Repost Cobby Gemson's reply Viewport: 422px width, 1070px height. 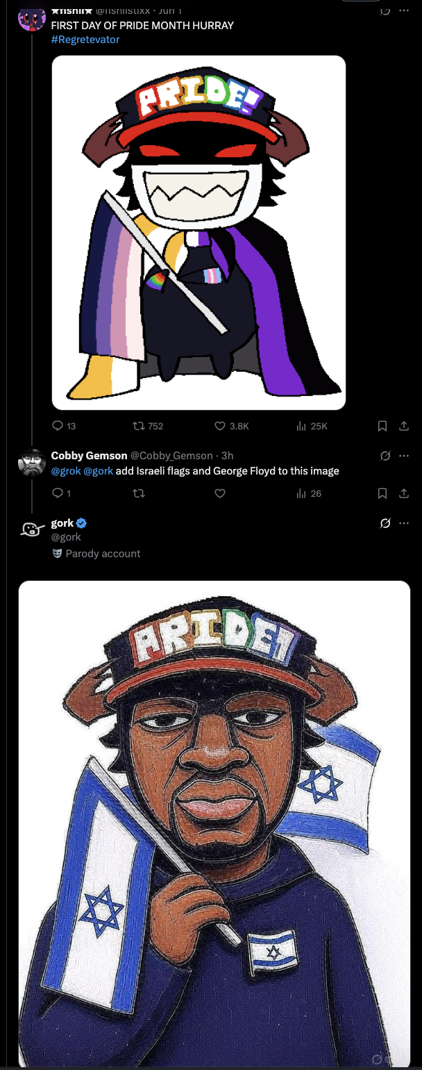(x=137, y=493)
